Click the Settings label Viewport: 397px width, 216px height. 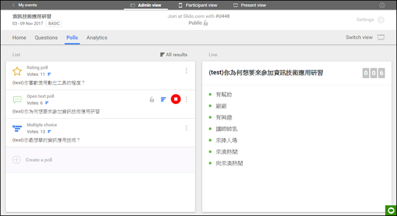pyautogui.click(x=365, y=19)
